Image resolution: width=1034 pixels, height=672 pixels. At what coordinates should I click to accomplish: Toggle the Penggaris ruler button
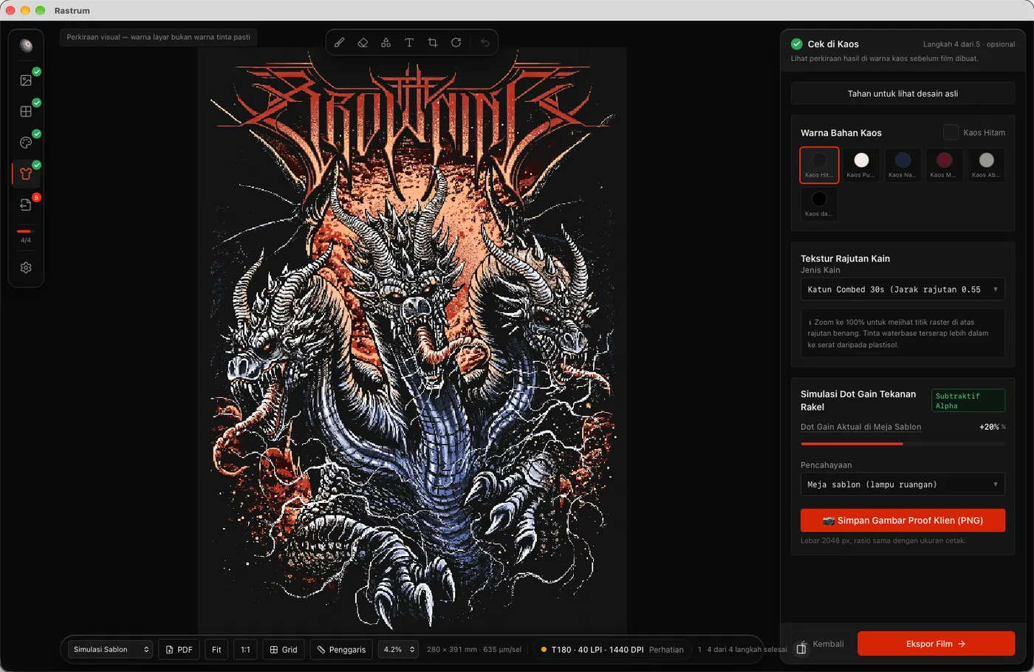(x=341, y=650)
